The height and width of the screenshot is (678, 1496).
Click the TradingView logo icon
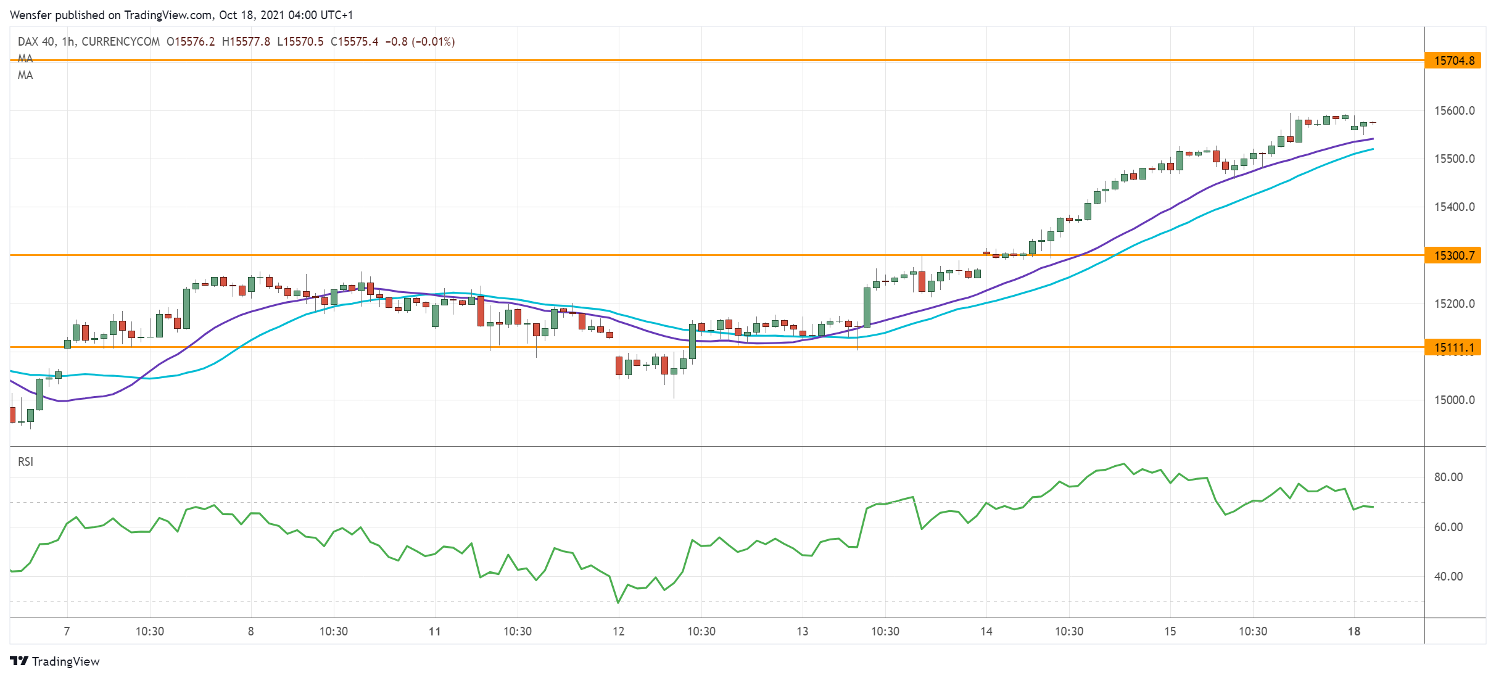(19, 661)
